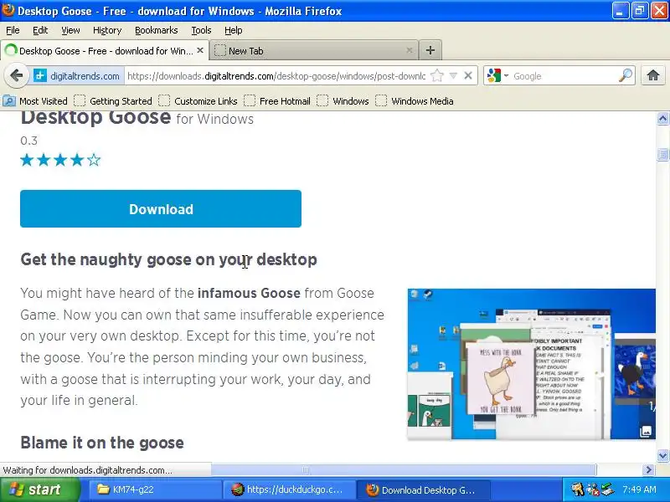Open the URL history dropdown arrow

tap(453, 76)
